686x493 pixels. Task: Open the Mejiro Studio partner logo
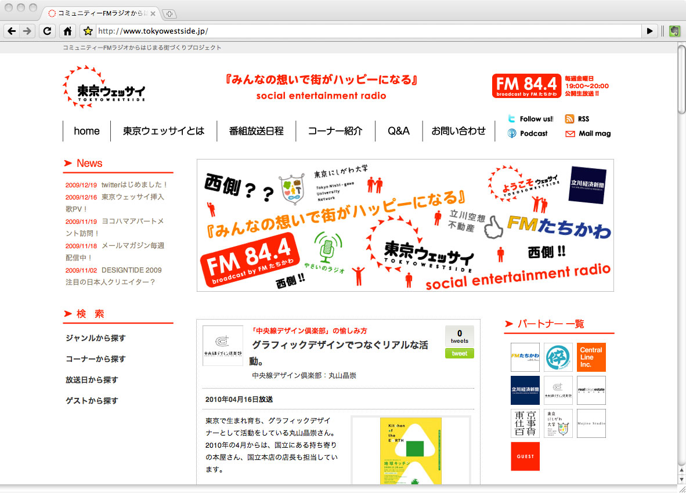[591, 423]
